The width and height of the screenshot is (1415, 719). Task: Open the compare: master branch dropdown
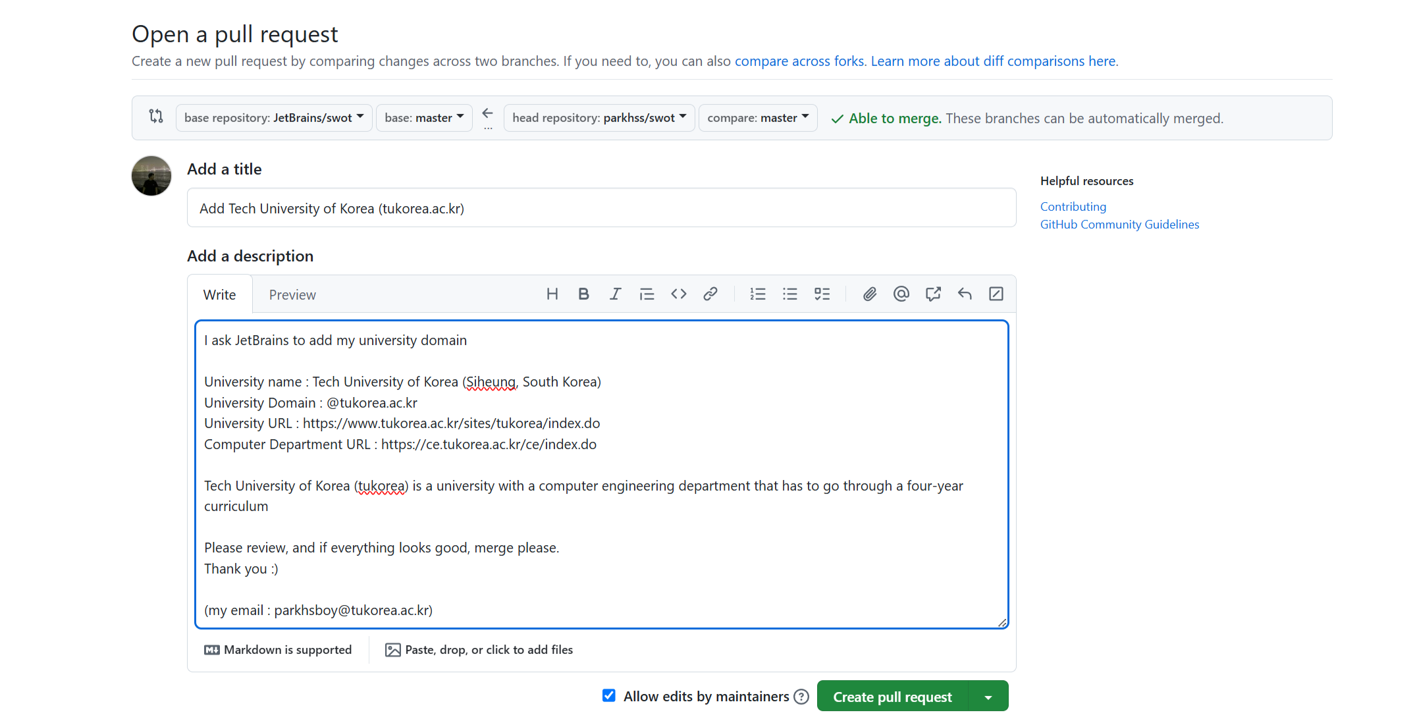click(x=757, y=118)
